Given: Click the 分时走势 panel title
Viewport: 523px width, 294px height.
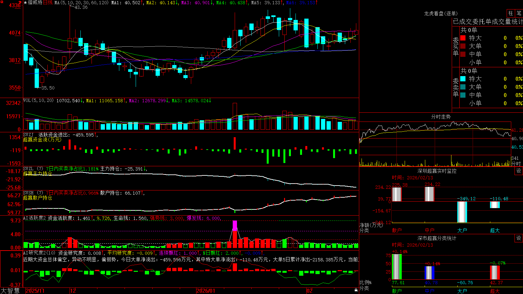Looking at the screenshot, I should [441, 117].
